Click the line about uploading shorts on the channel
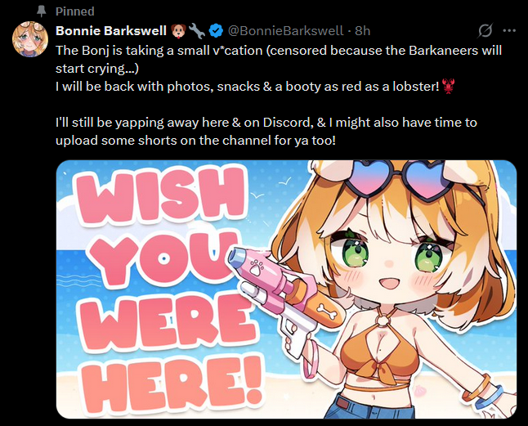The image size is (528, 426). coord(195,140)
